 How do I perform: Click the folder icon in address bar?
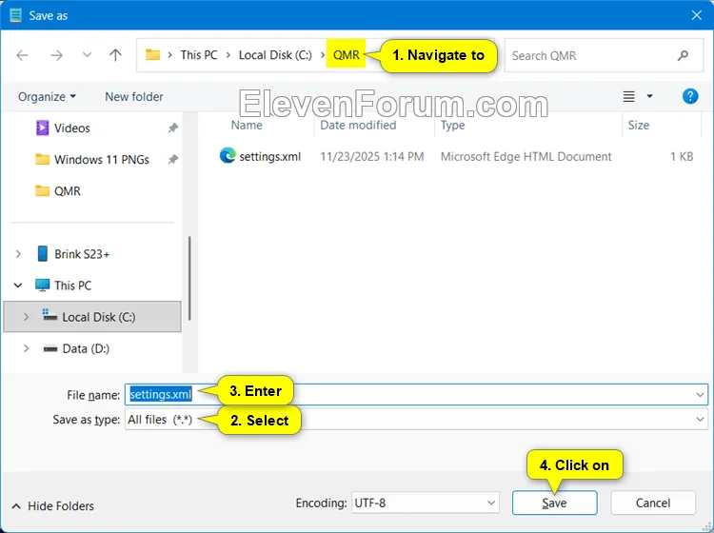coord(152,55)
